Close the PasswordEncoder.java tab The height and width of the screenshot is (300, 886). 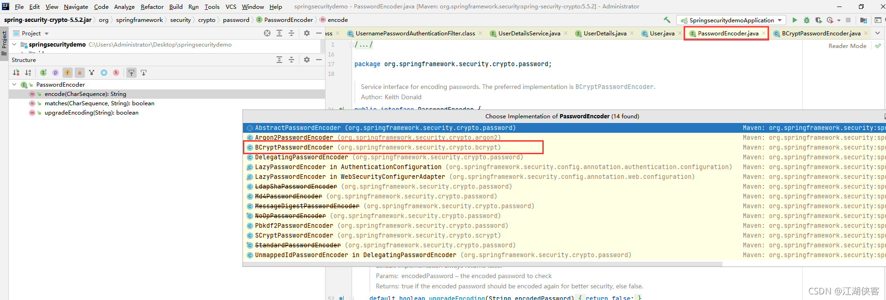(763, 33)
